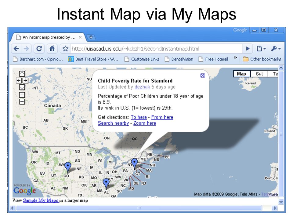This screenshot has height=220, width=293.
Task: Click the browser Forward arrow
Action: pos(26,49)
